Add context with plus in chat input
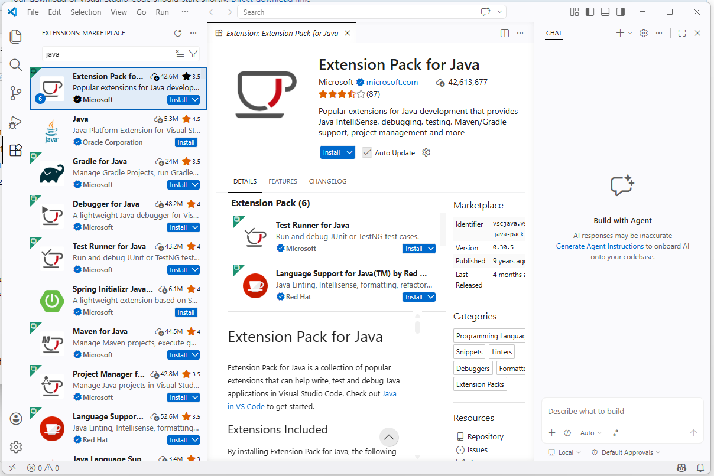The height and width of the screenshot is (476, 714). 552,433
